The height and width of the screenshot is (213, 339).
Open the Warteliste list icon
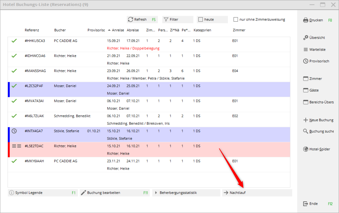tap(306, 50)
